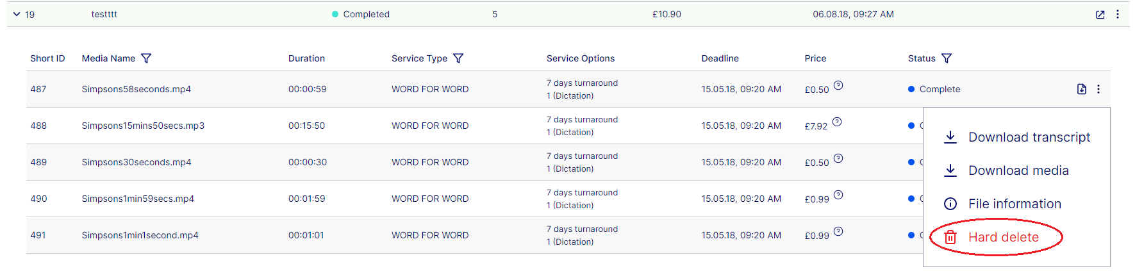Filter by Media Name column
This screenshot has height=271, width=1135.
[x=146, y=58]
